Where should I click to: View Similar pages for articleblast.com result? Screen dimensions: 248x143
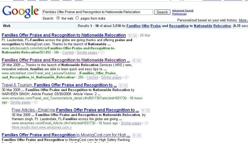coord(111,77)
